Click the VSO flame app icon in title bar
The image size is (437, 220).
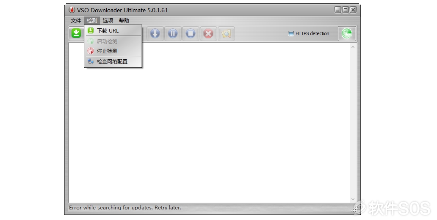[x=72, y=10]
